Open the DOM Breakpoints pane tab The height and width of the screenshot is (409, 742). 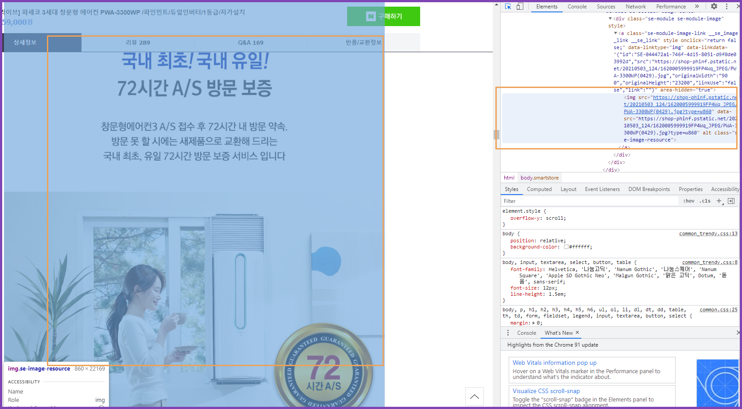649,189
